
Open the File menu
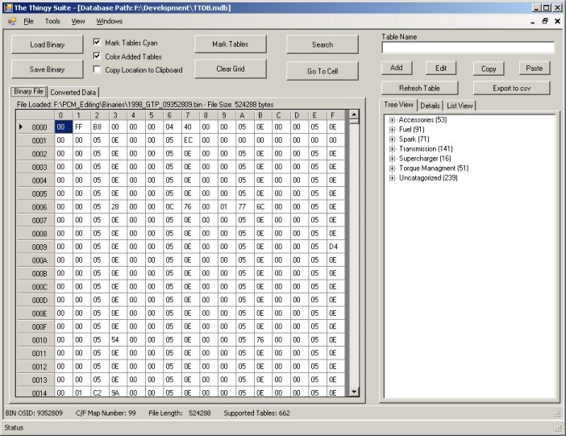(x=28, y=21)
